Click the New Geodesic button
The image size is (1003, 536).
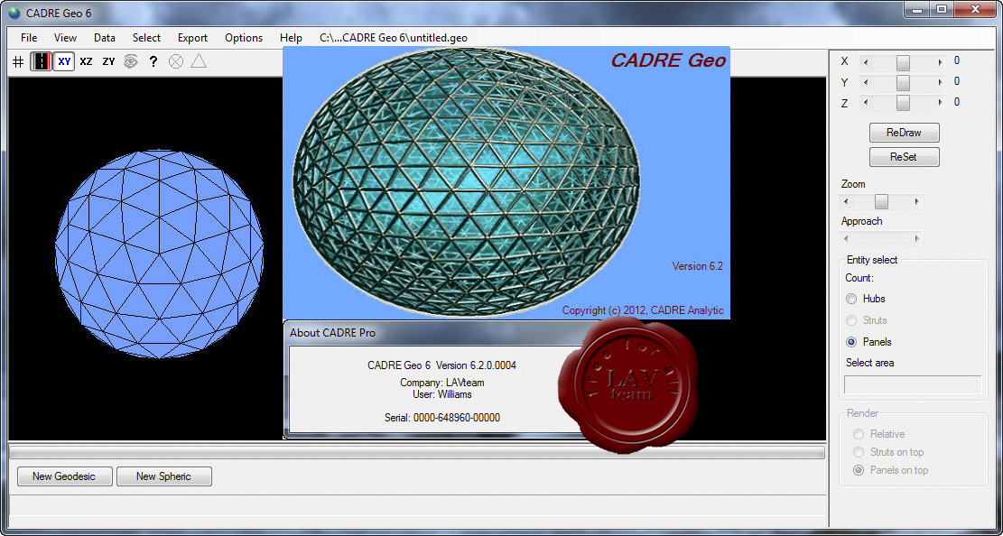[x=64, y=476]
